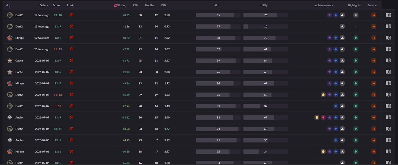Viewport: 398px width, 165px height.
Task: Sort table by Utility column header
Action: pyautogui.click(x=264, y=5)
